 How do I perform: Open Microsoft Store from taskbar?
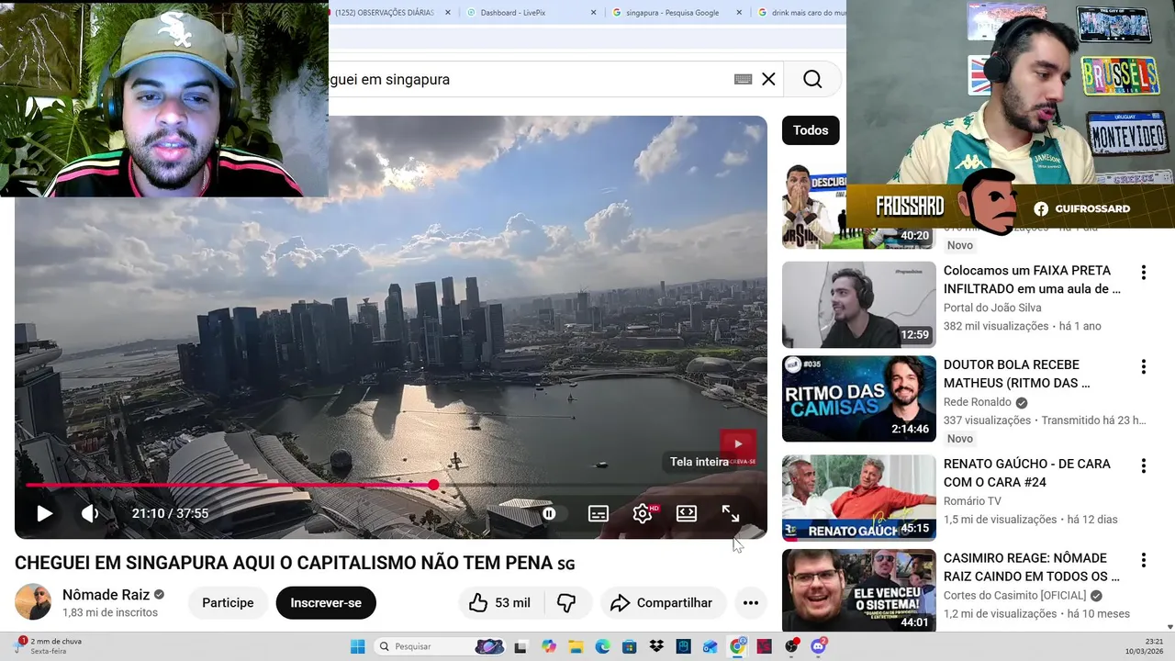[x=630, y=646]
